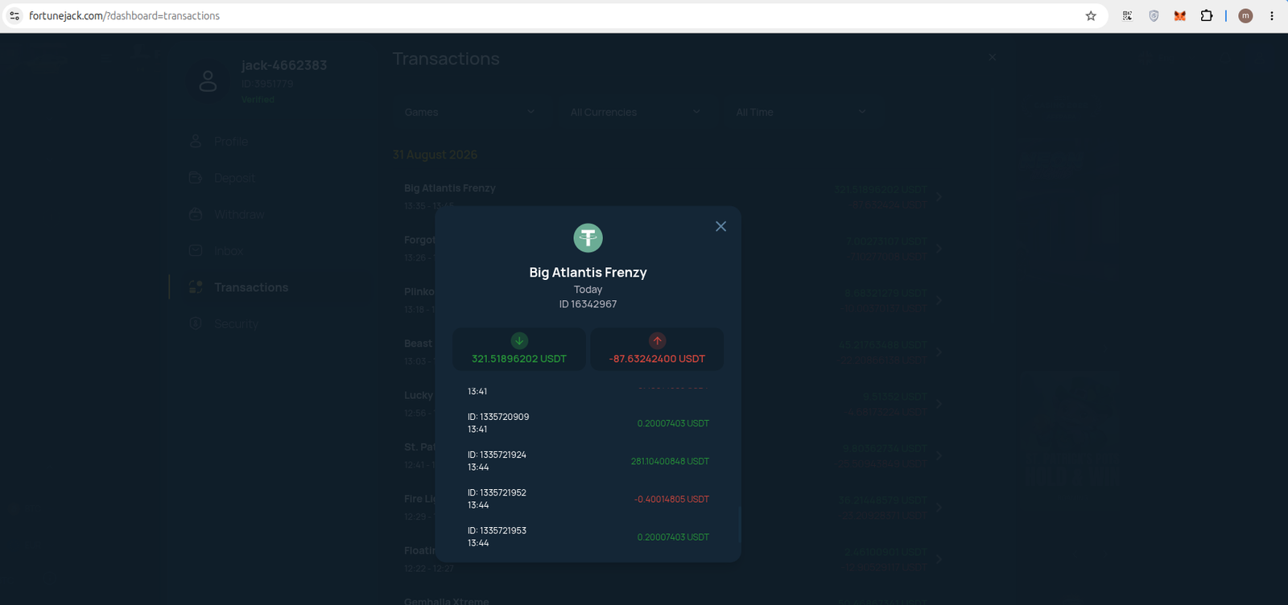Expand the 8.68321279 USDT row chevron

tap(939, 300)
